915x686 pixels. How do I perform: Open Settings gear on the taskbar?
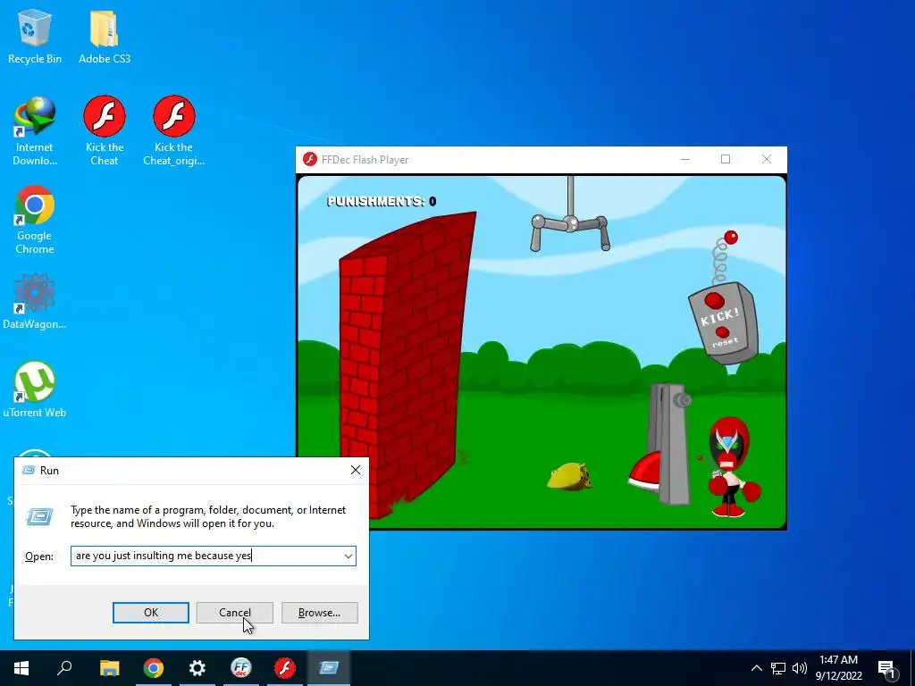tap(197, 668)
